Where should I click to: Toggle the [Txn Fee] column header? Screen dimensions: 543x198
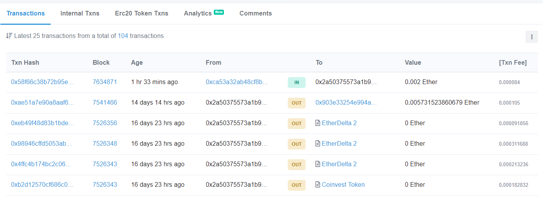(513, 62)
